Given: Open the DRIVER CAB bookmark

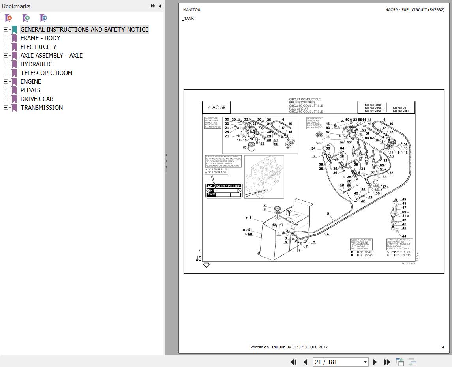Looking at the screenshot, I should (37, 99).
